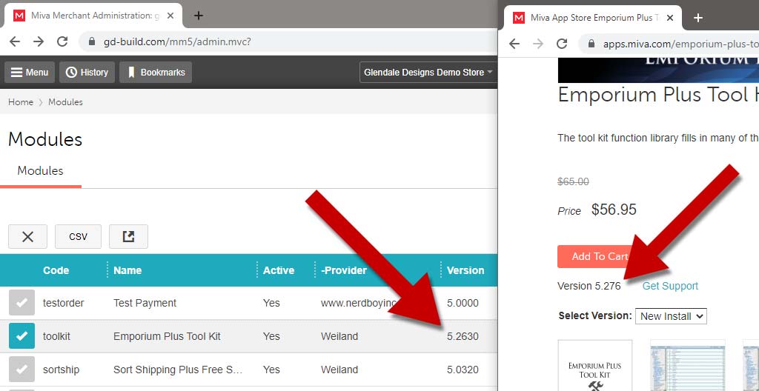Open the Get Support link
This screenshot has height=391, width=759.
pyautogui.click(x=670, y=286)
